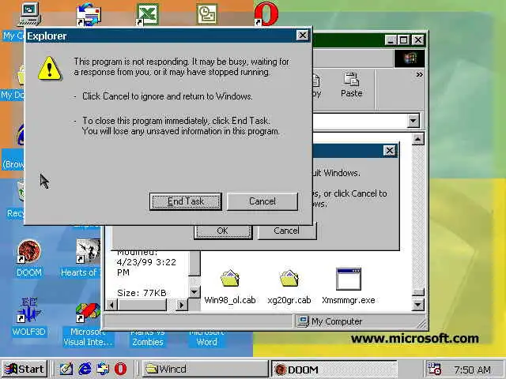The height and width of the screenshot is (379, 506).
Task: Select the Microsoft Word desktop label
Action: (207, 339)
